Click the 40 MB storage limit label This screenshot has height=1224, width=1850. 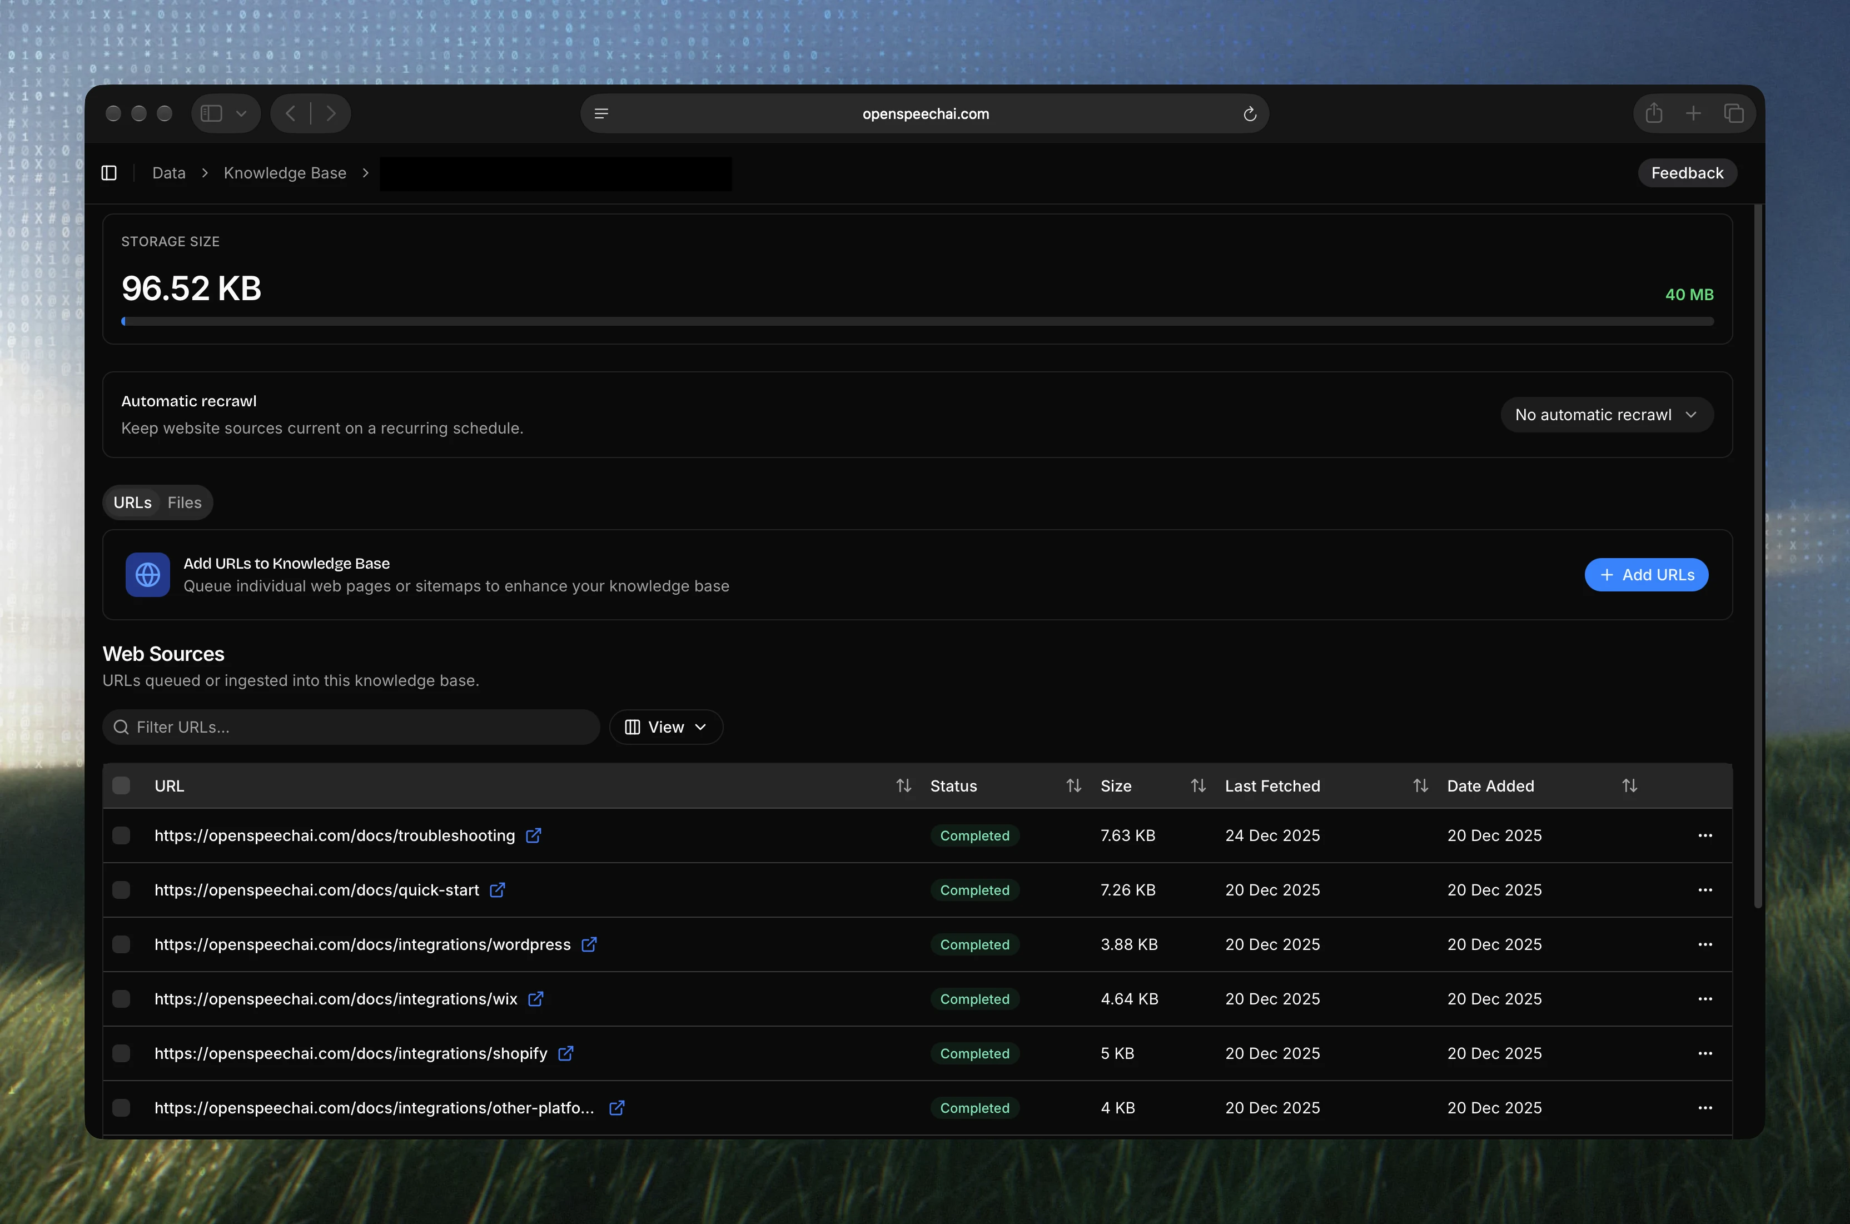(x=1689, y=294)
